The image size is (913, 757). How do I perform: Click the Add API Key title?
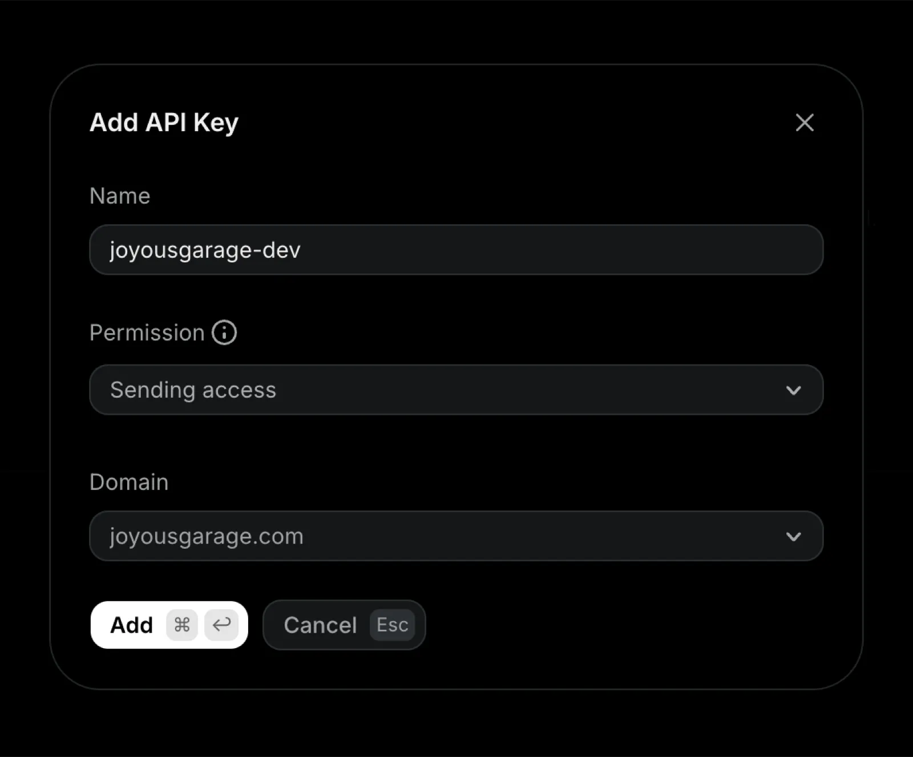click(164, 123)
